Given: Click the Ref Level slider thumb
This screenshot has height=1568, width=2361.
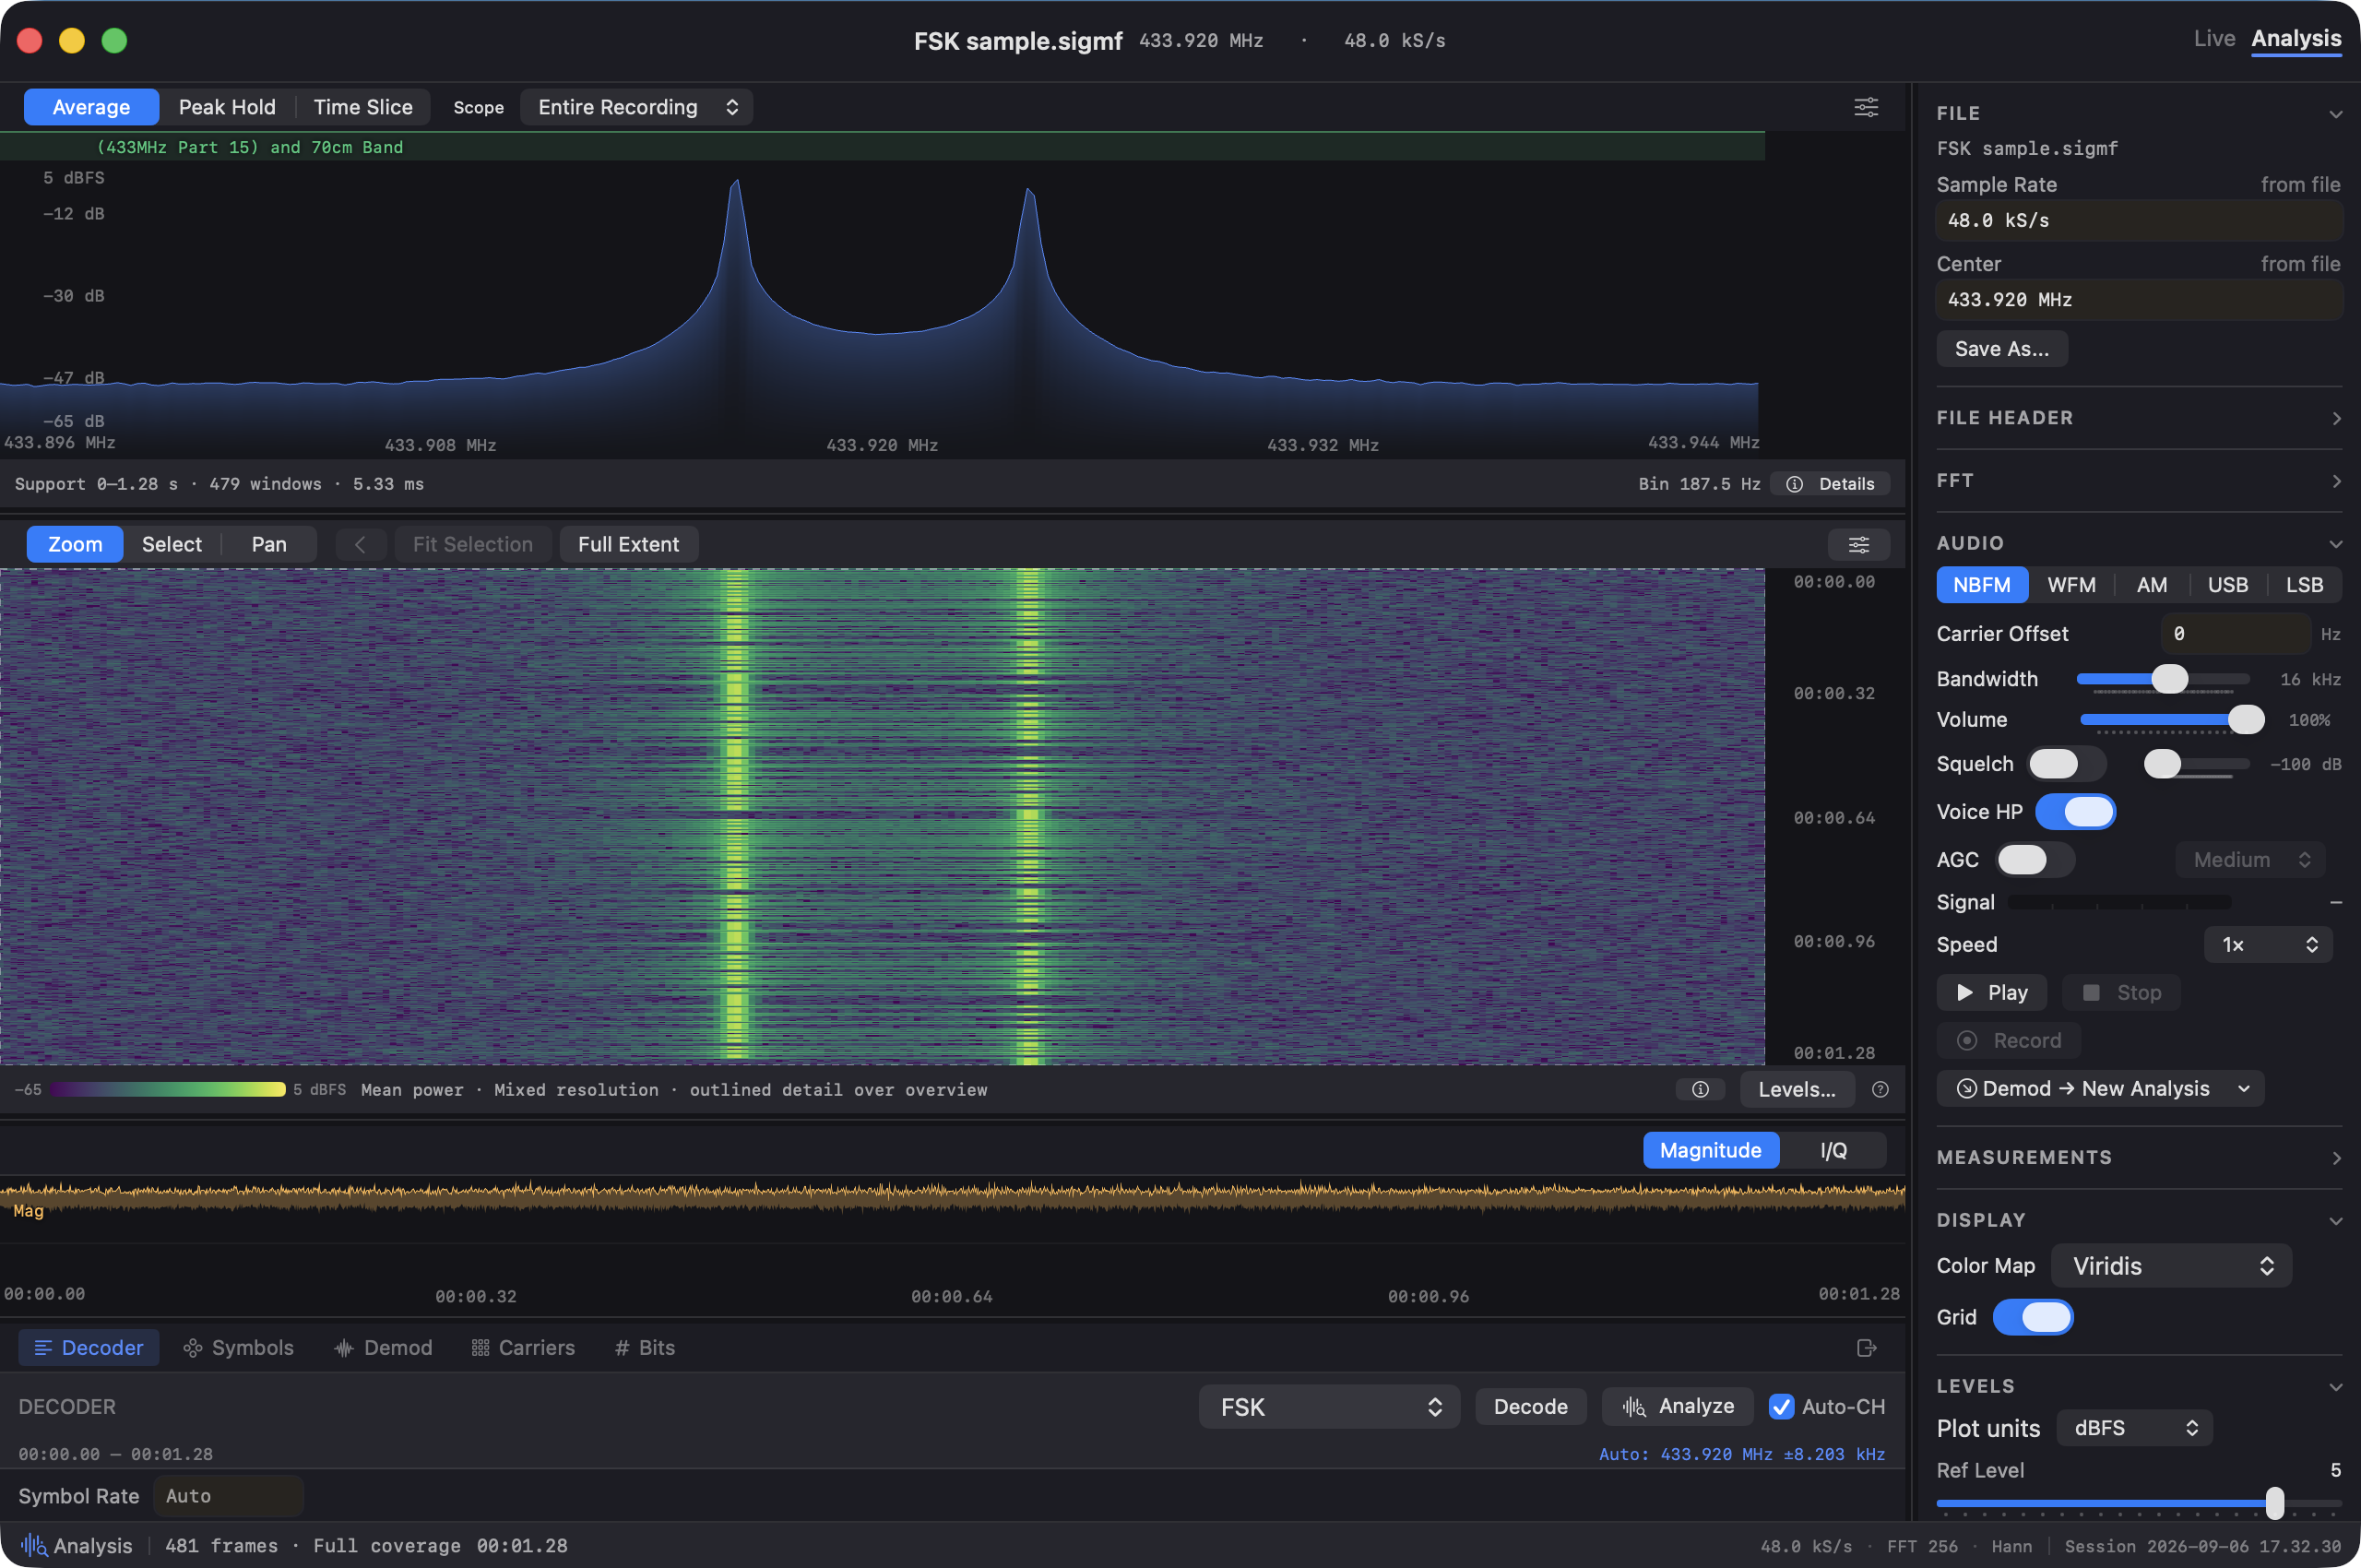Looking at the screenshot, I should [x=2274, y=1503].
